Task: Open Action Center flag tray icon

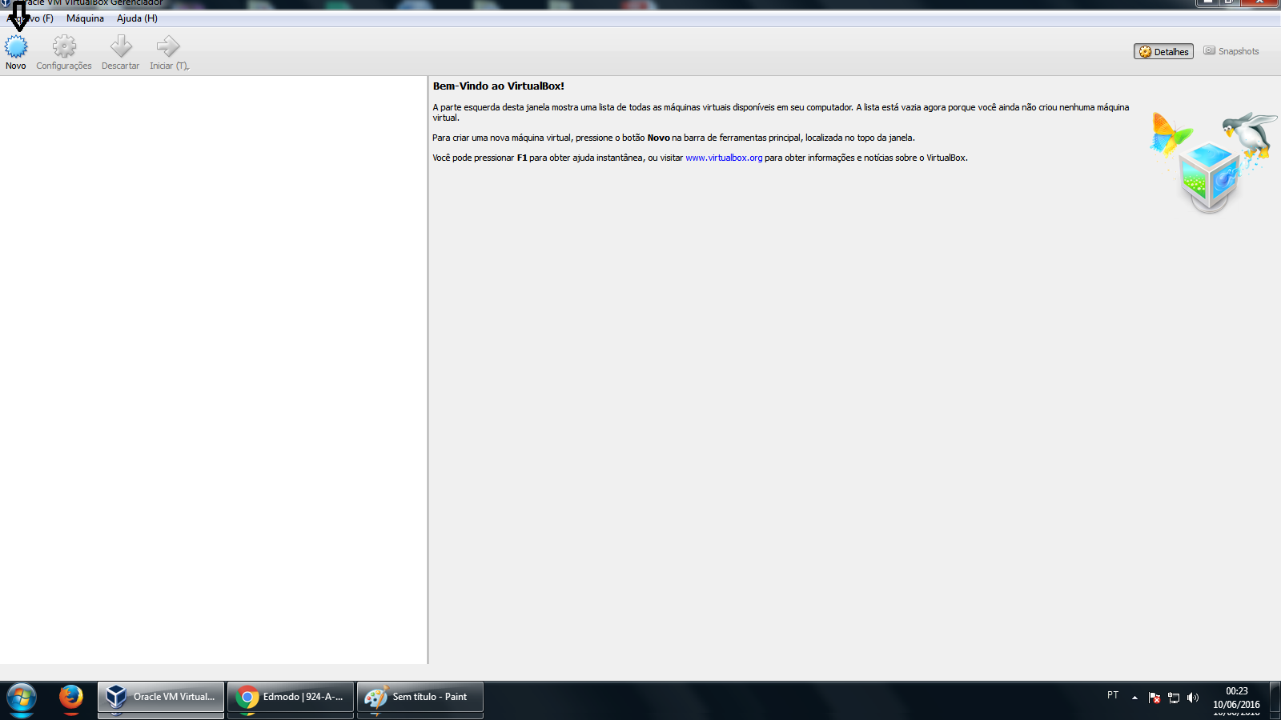Action: pos(1155,698)
